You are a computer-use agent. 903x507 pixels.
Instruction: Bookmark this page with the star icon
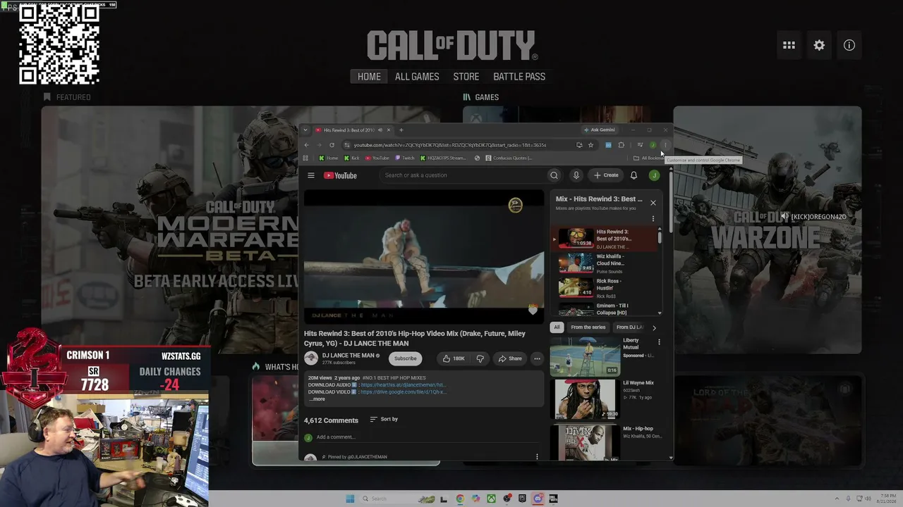tap(590, 145)
